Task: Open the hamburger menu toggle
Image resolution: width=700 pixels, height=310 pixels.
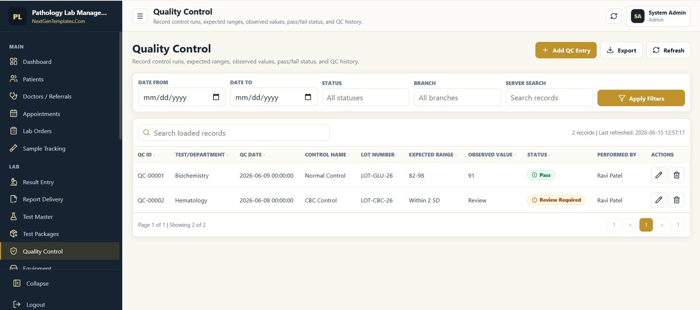Action: point(140,16)
